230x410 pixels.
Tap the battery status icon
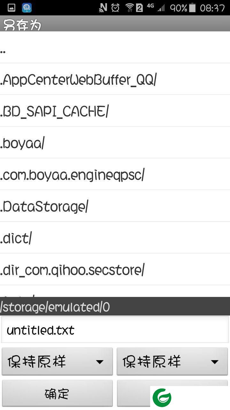[x=192, y=8]
